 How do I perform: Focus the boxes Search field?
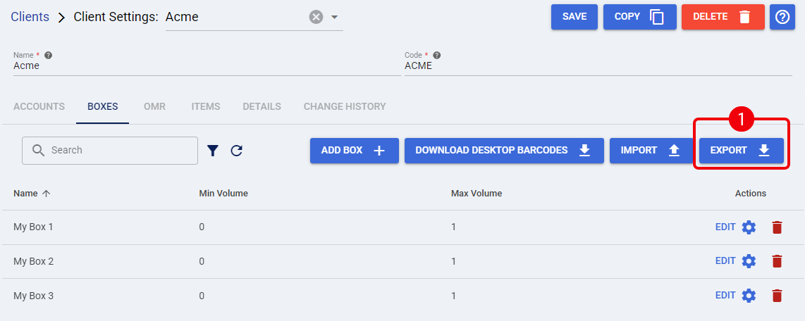coord(110,150)
